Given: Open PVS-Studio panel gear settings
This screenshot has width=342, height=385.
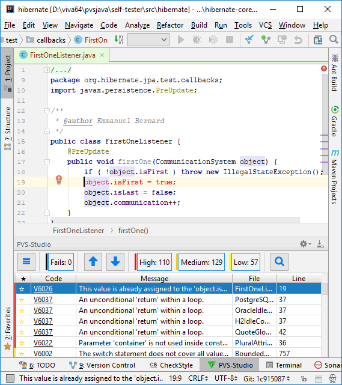Looking at the screenshot, I should click(x=305, y=244).
